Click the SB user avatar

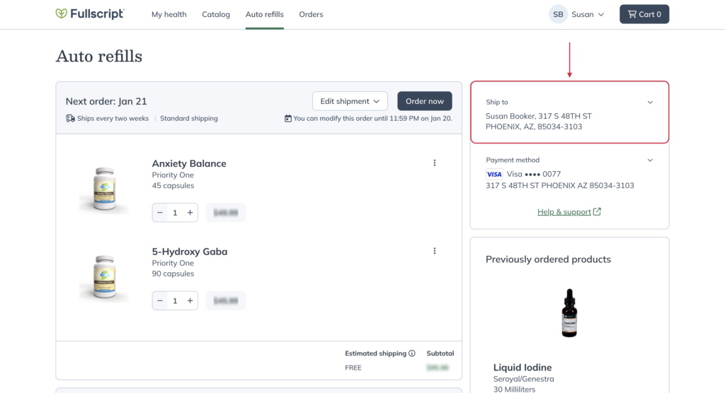pyautogui.click(x=558, y=14)
